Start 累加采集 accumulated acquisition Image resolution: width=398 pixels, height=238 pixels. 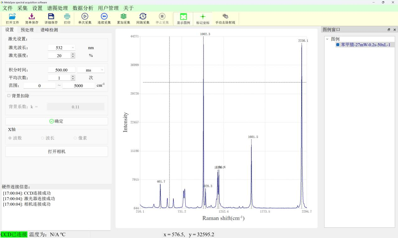(x=123, y=18)
